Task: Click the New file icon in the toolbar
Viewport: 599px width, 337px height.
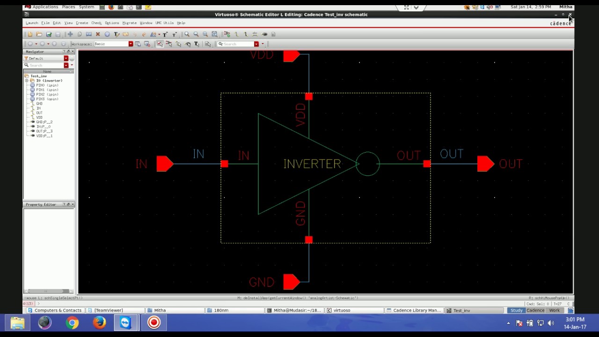Action: tap(30, 34)
